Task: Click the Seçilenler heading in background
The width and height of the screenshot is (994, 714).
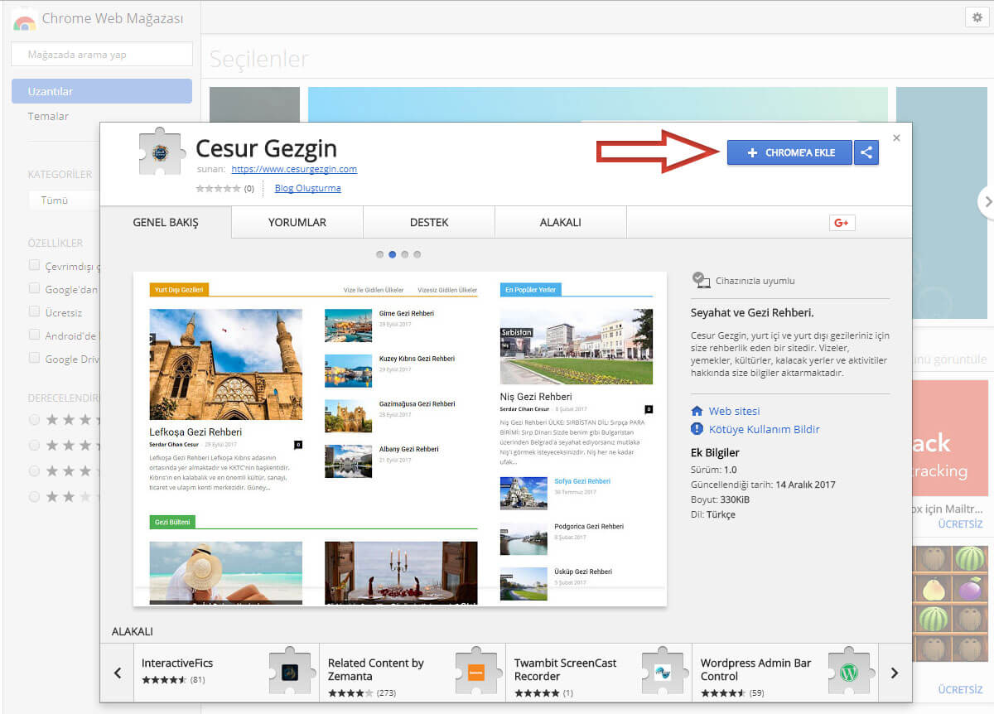Action: (259, 59)
